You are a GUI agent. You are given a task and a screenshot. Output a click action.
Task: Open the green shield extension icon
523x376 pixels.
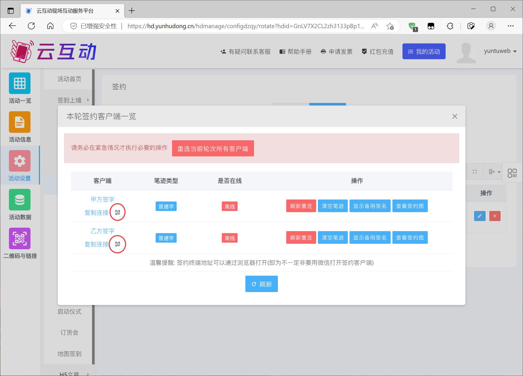pyautogui.click(x=413, y=26)
